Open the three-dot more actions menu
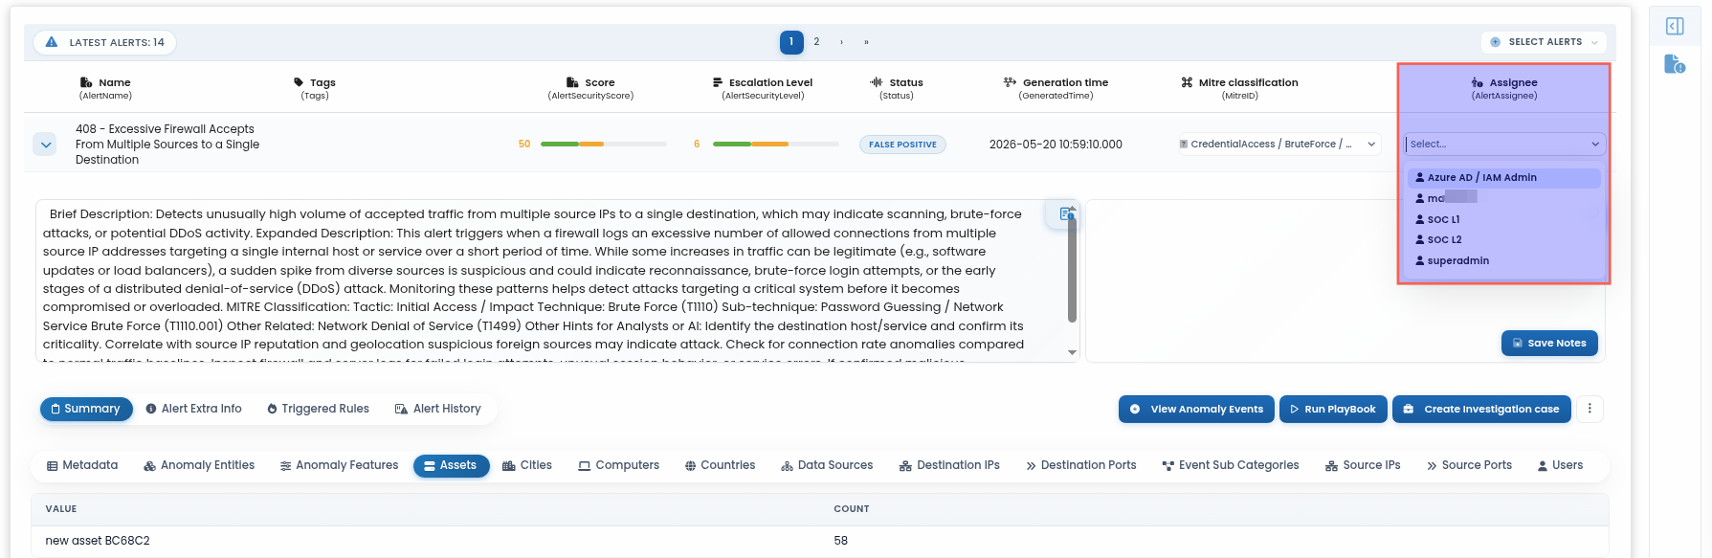Screen dimensions: 1712x558 tap(1590, 409)
